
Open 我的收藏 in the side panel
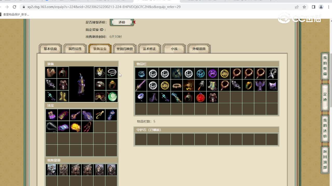click(x=325, y=66)
